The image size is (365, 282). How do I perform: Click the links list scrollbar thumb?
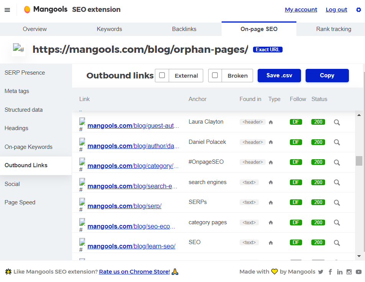tap(359, 161)
